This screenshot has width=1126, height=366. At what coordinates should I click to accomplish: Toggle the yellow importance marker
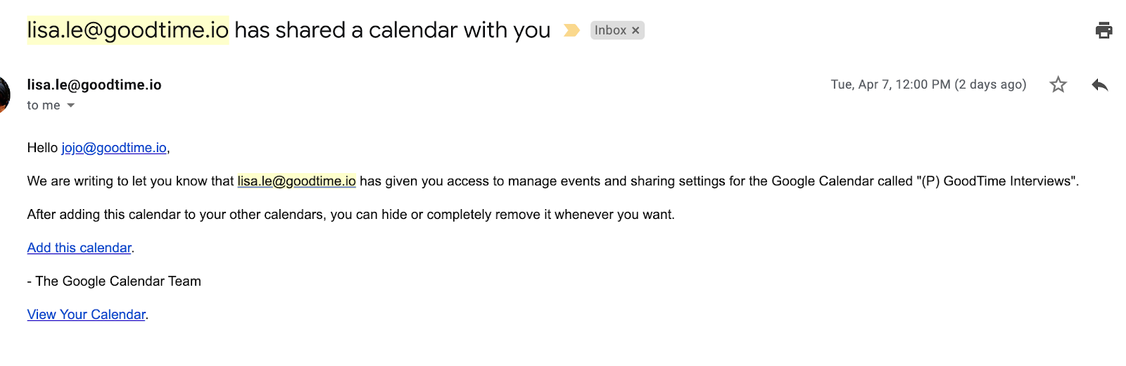pyautogui.click(x=571, y=30)
